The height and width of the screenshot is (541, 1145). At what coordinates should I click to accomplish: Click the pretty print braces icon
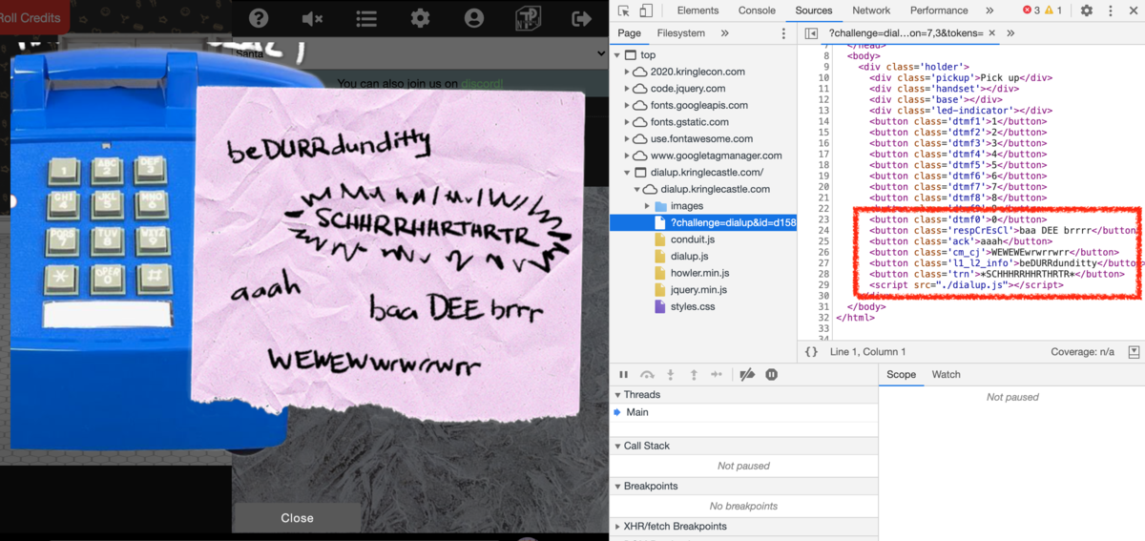coord(811,352)
